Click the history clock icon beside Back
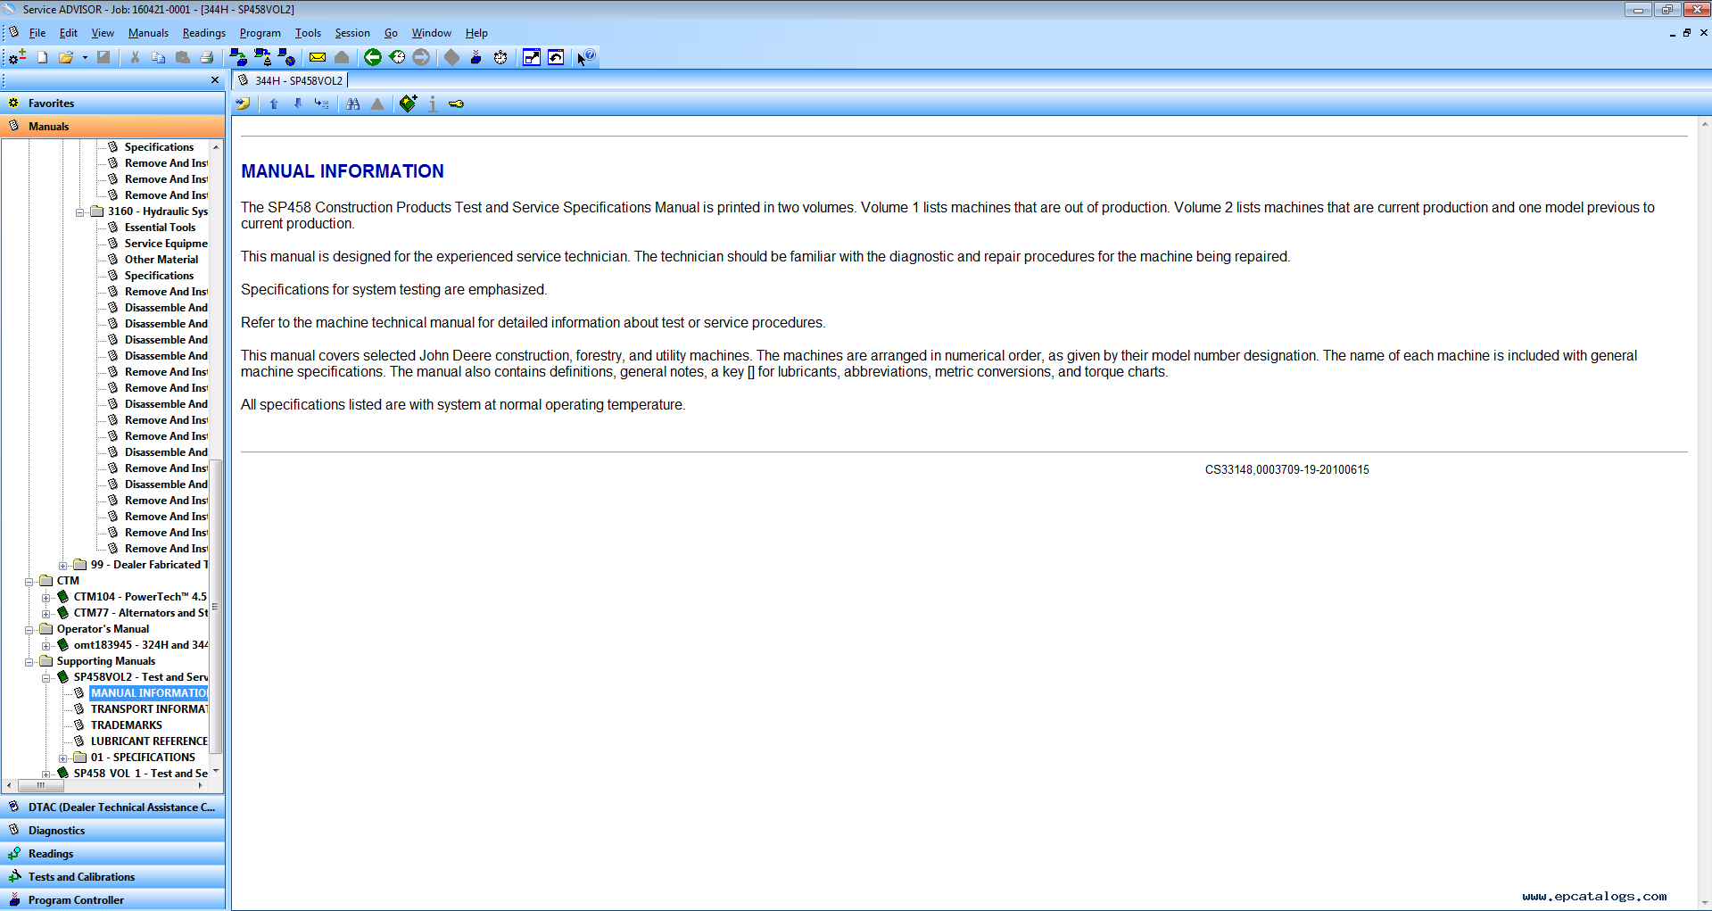Image resolution: width=1712 pixels, height=911 pixels. (x=397, y=57)
